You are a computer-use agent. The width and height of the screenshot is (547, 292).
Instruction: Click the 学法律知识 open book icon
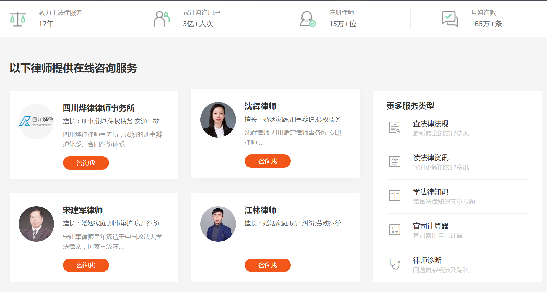(x=395, y=196)
